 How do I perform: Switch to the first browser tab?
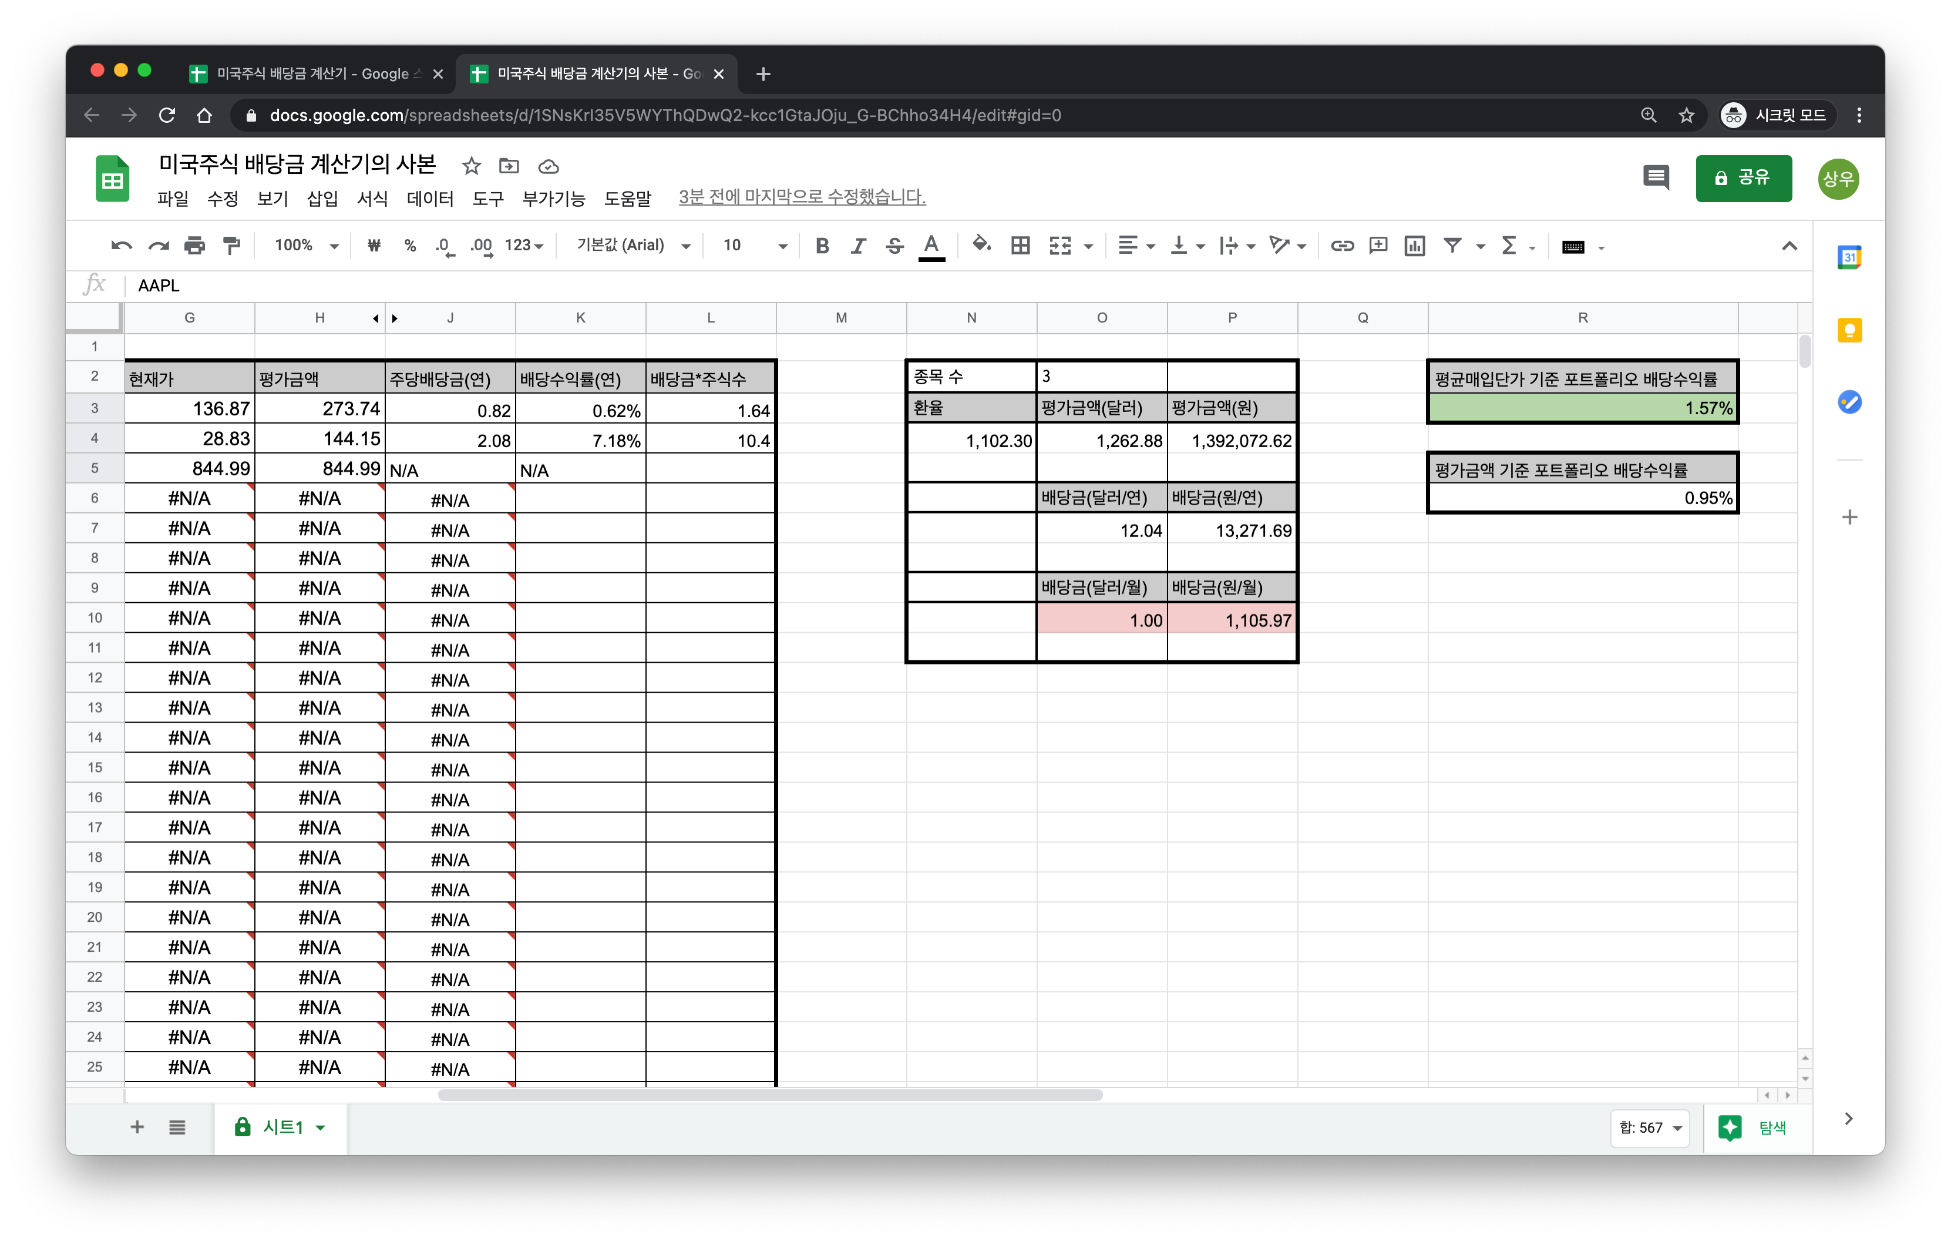pos(313,74)
